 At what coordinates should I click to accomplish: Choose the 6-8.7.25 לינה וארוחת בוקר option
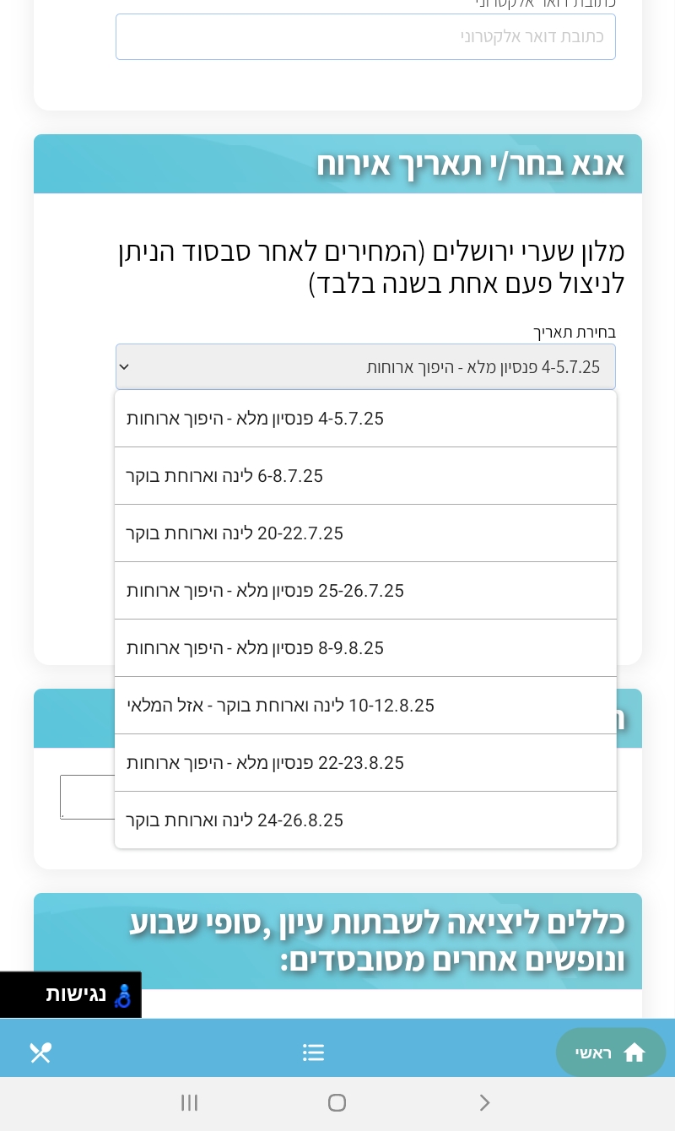click(x=365, y=475)
